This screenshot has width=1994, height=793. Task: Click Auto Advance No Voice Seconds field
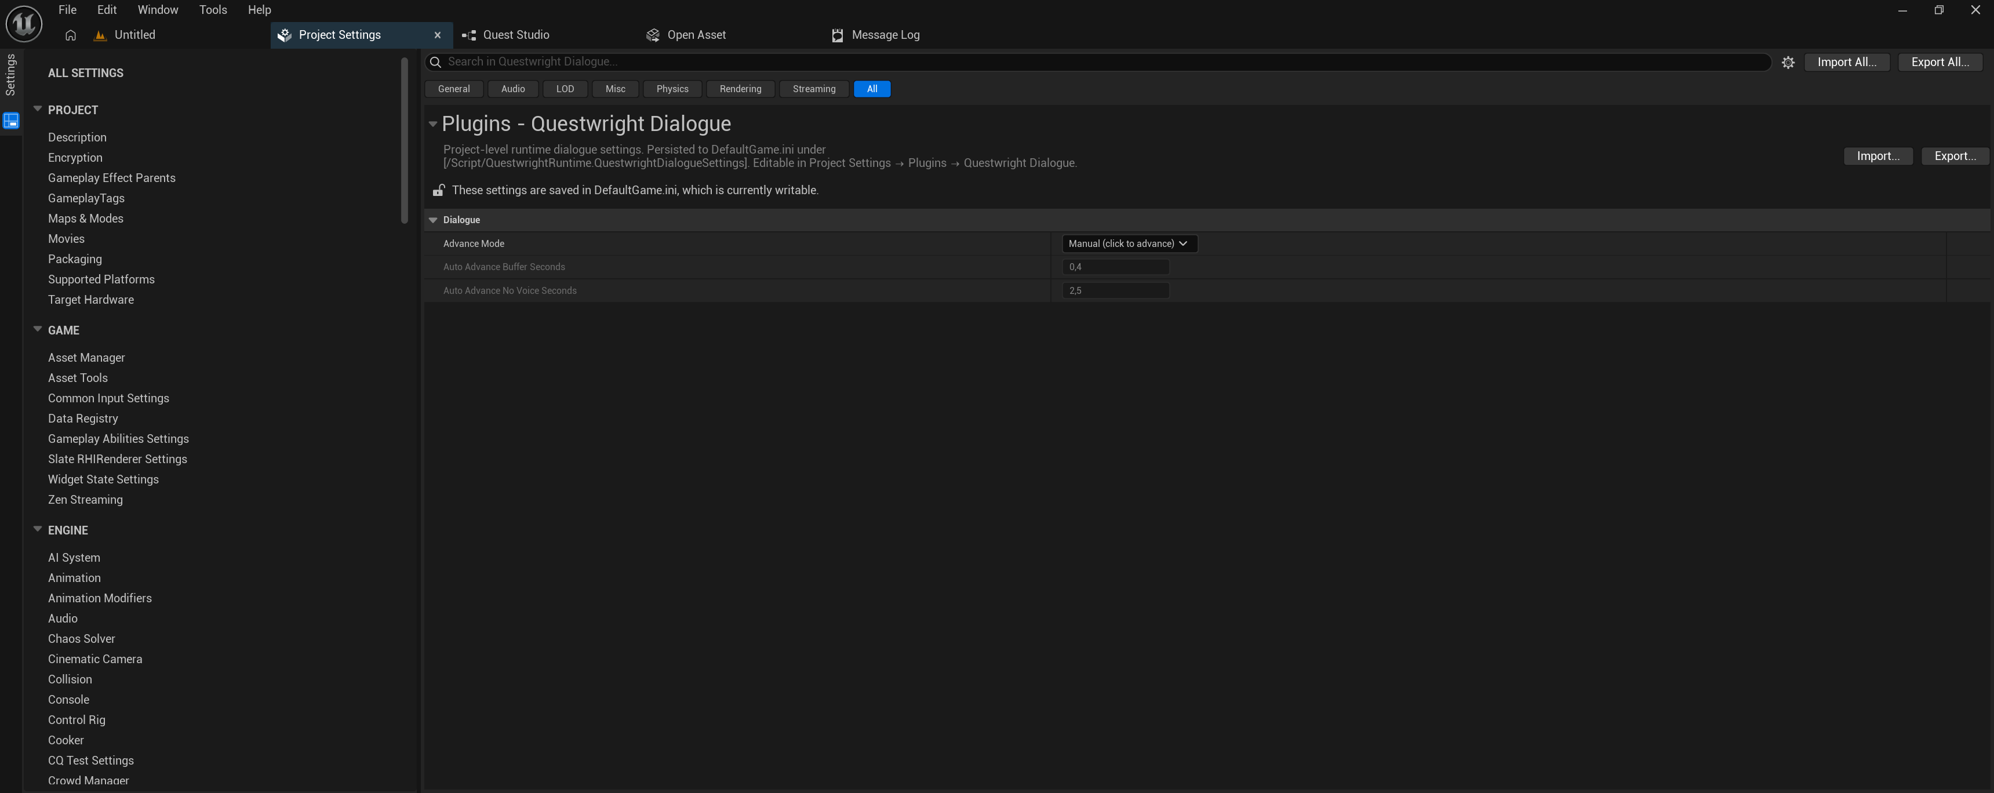coord(1115,291)
